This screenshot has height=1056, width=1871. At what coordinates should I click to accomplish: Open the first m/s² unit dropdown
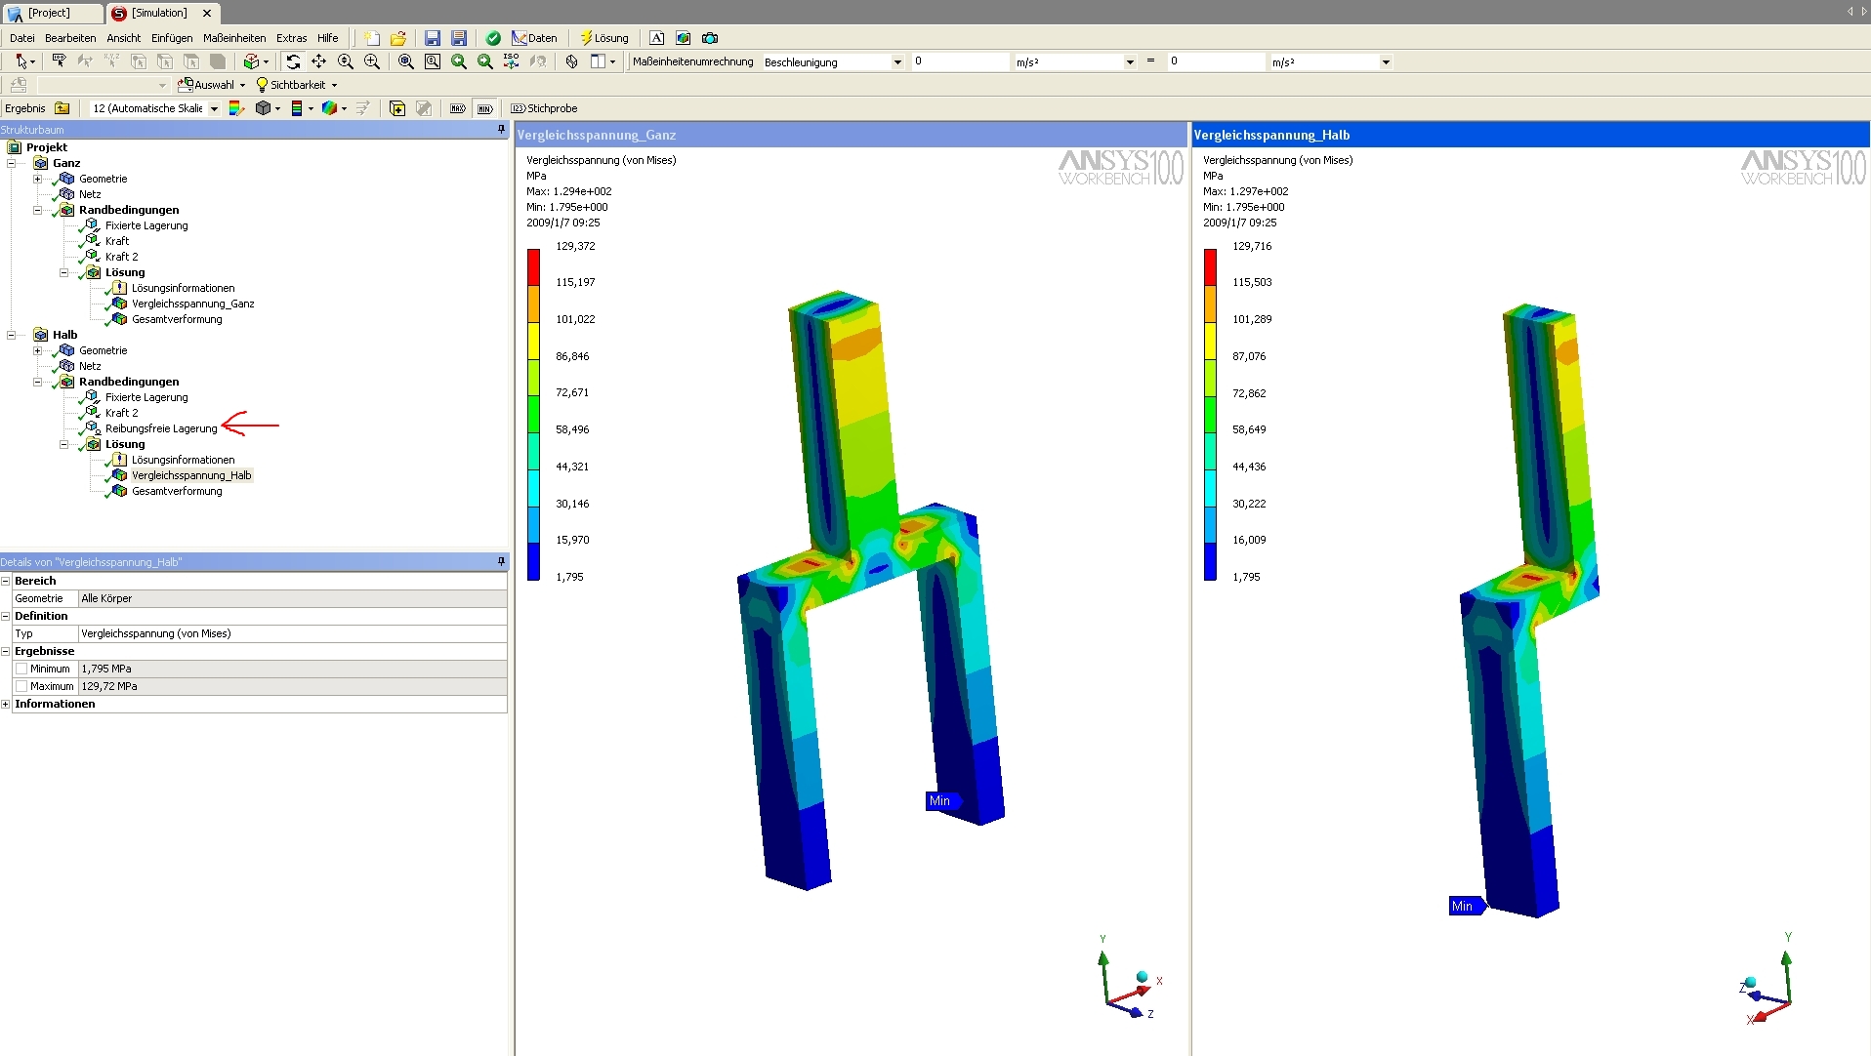[1130, 61]
